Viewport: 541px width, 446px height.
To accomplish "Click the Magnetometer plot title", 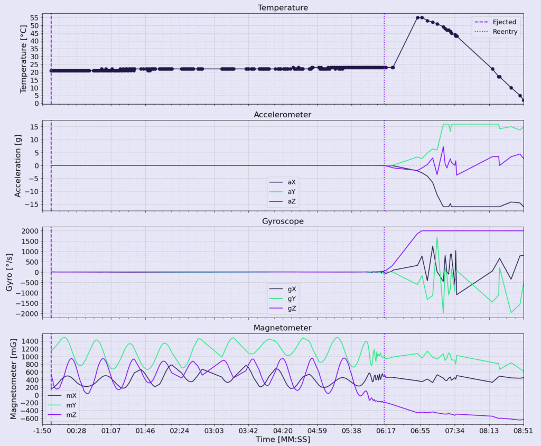I will 283,328.
